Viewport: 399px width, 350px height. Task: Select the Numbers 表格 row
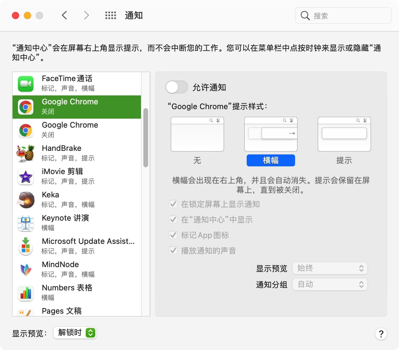click(77, 293)
